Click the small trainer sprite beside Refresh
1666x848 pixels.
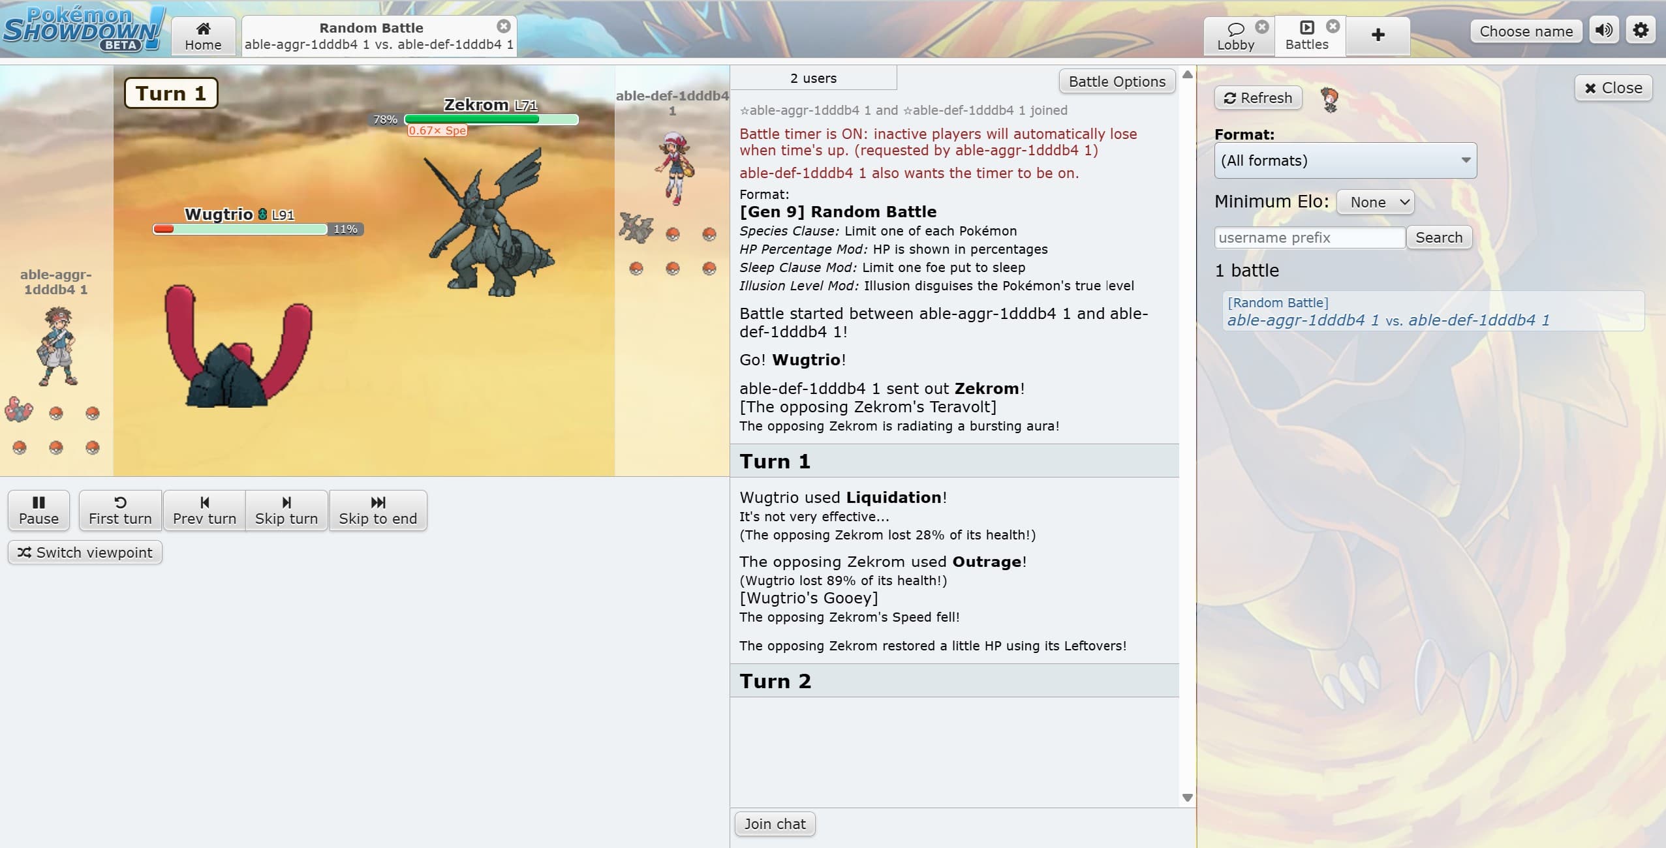[1329, 100]
